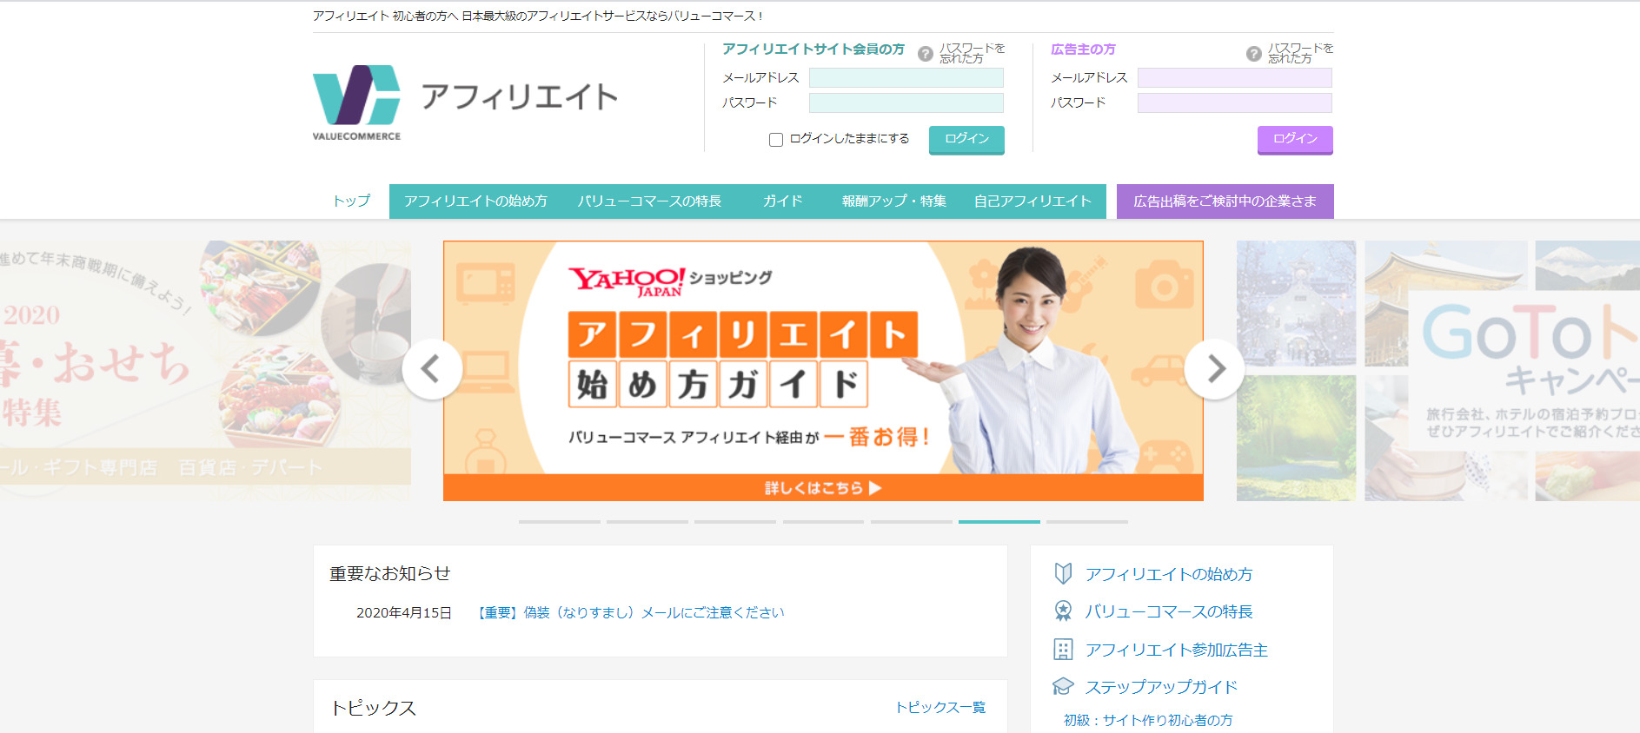Viewport: 1640px width, 733px height.
Task: Open the トップ navigation tab
Action: tap(351, 201)
